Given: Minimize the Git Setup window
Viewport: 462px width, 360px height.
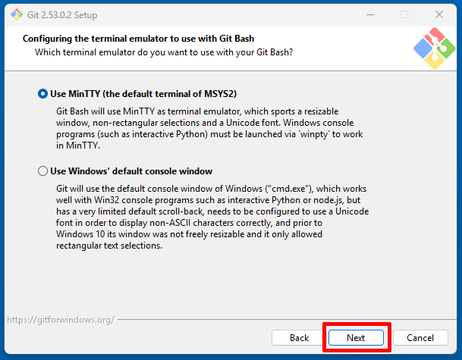Looking at the screenshot, I should click(369, 15).
